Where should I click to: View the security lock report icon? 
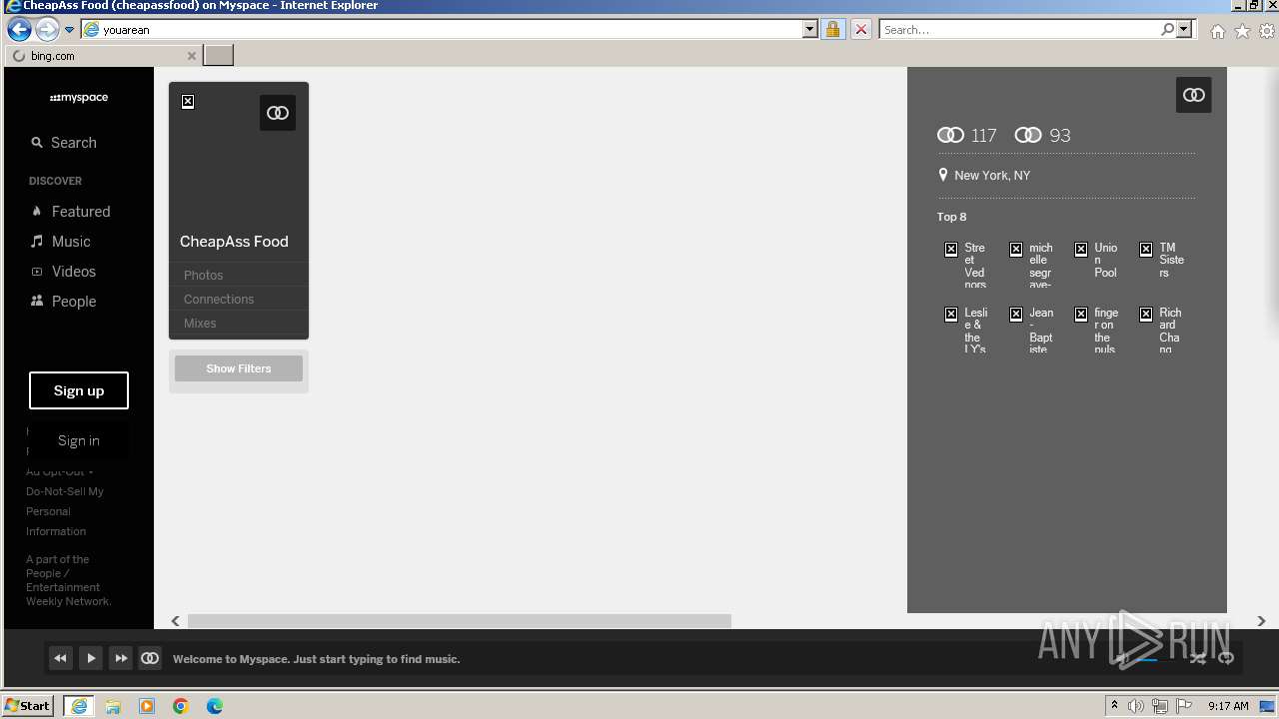tap(832, 30)
